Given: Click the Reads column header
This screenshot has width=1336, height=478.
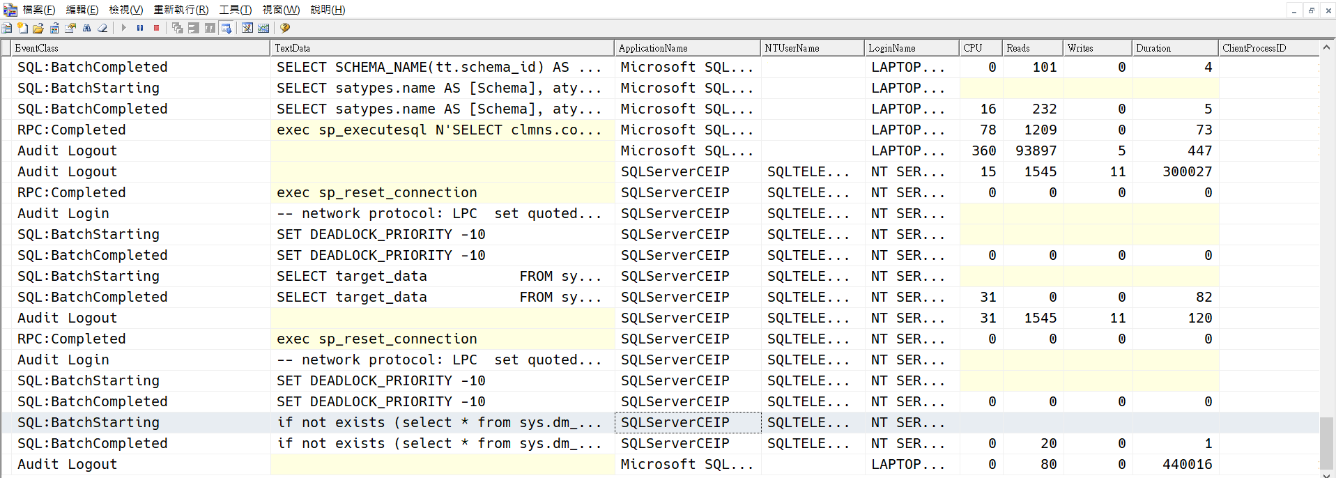Looking at the screenshot, I should (x=1034, y=48).
